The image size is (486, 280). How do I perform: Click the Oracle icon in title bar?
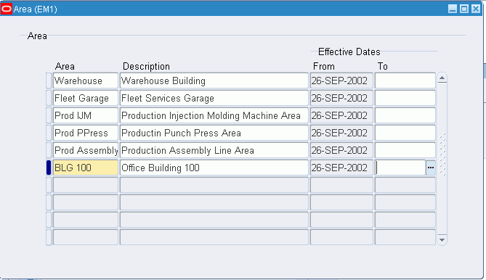[7, 9]
